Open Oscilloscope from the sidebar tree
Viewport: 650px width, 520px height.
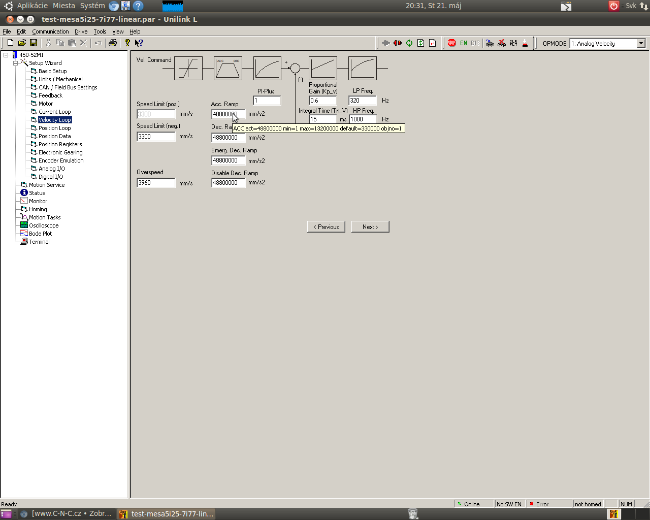point(44,225)
